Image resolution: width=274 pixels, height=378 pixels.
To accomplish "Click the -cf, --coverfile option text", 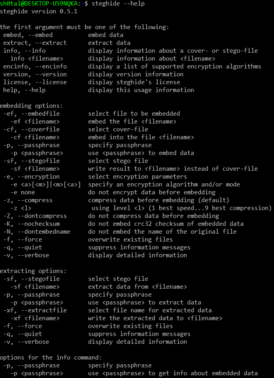I will (x=31, y=129).
